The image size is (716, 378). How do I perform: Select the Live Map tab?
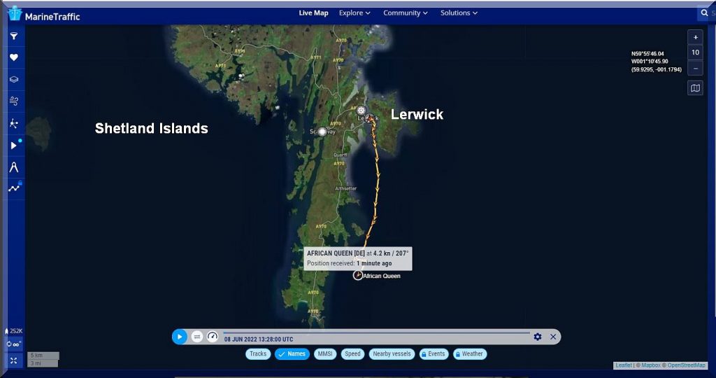point(313,13)
